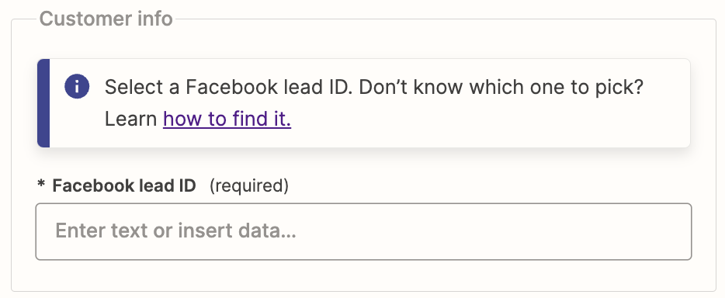
Task: Focus the Facebook lead ID input field
Action: [363, 231]
